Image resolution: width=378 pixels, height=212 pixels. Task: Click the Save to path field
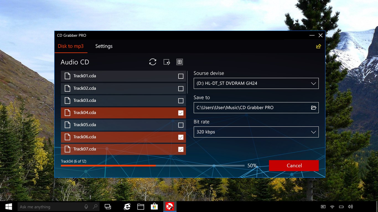click(x=256, y=108)
